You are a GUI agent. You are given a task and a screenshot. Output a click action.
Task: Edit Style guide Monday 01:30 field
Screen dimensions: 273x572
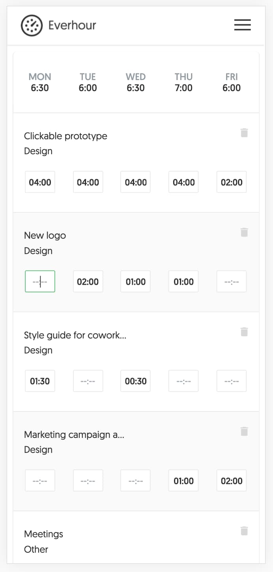point(40,381)
